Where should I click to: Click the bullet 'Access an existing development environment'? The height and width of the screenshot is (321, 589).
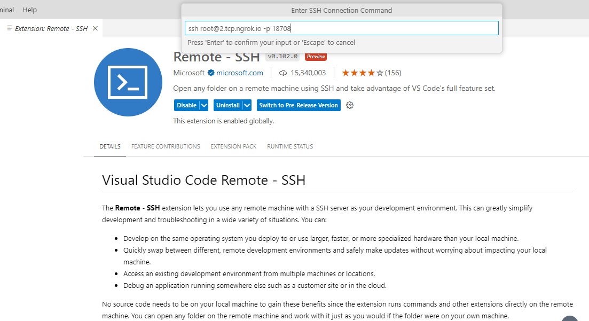pyautogui.click(x=249, y=273)
